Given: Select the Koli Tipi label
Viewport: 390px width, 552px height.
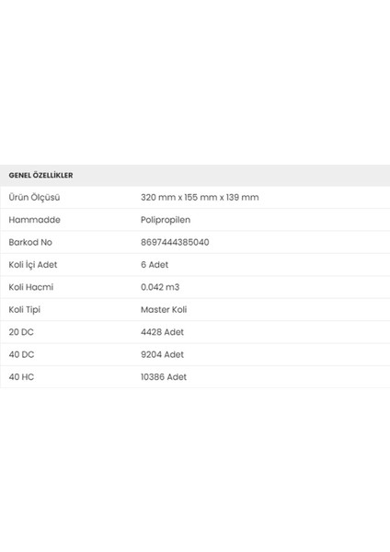Looking at the screenshot, I should (25, 310).
